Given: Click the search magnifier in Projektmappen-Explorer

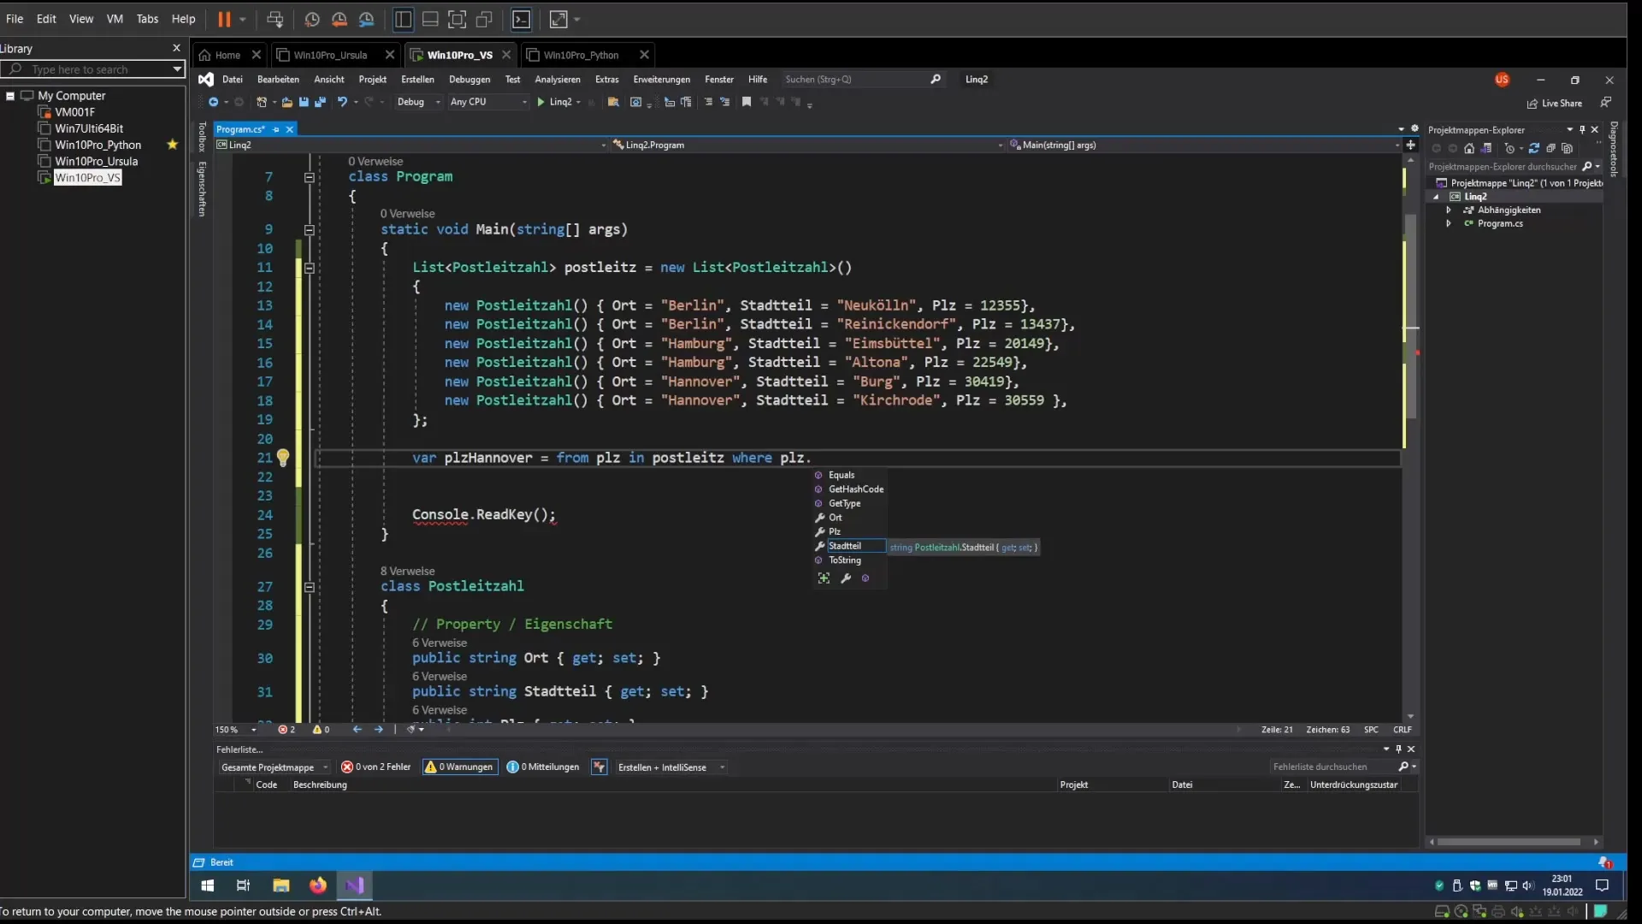Looking at the screenshot, I should pyautogui.click(x=1587, y=167).
